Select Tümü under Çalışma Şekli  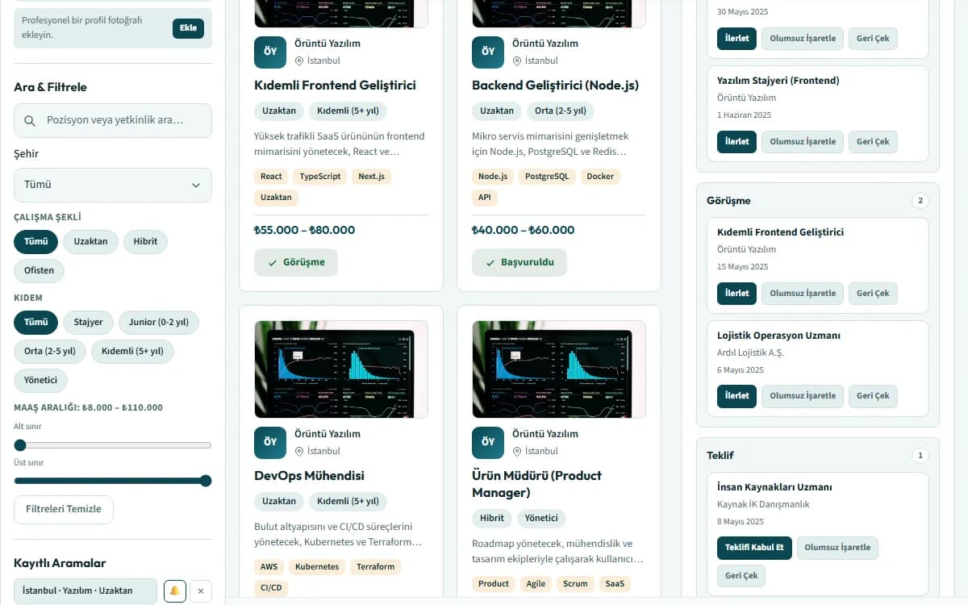coord(35,241)
